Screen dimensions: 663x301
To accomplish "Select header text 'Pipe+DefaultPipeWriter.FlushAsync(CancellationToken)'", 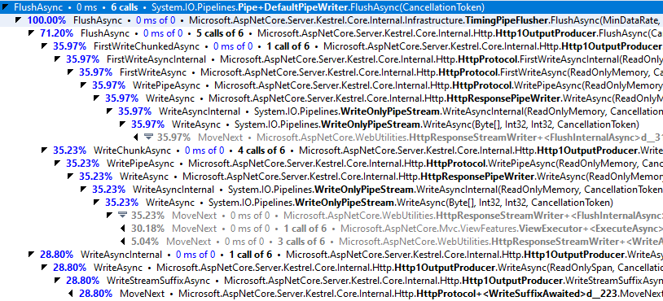I will coord(361,7).
